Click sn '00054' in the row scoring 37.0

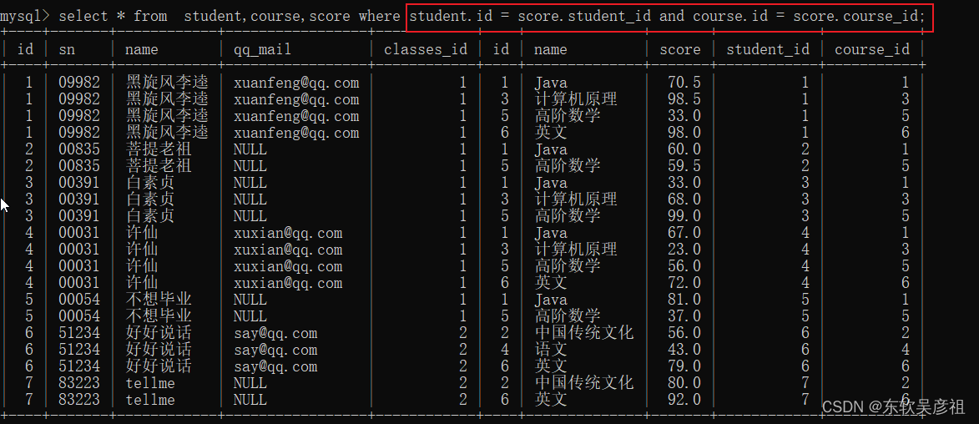click(79, 316)
